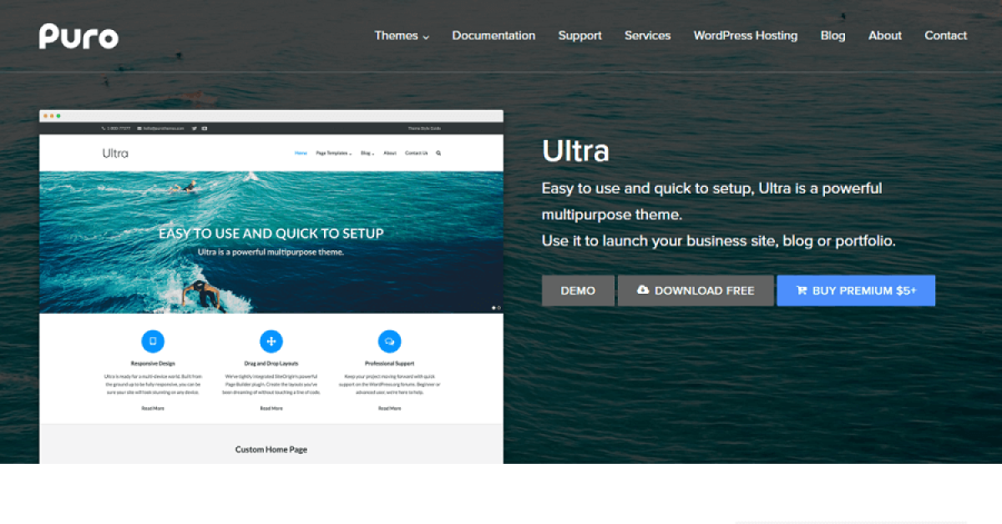1002x524 pixels.
Task: Go to WordPress Hosting in the navigation
Action: pyautogui.click(x=745, y=36)
